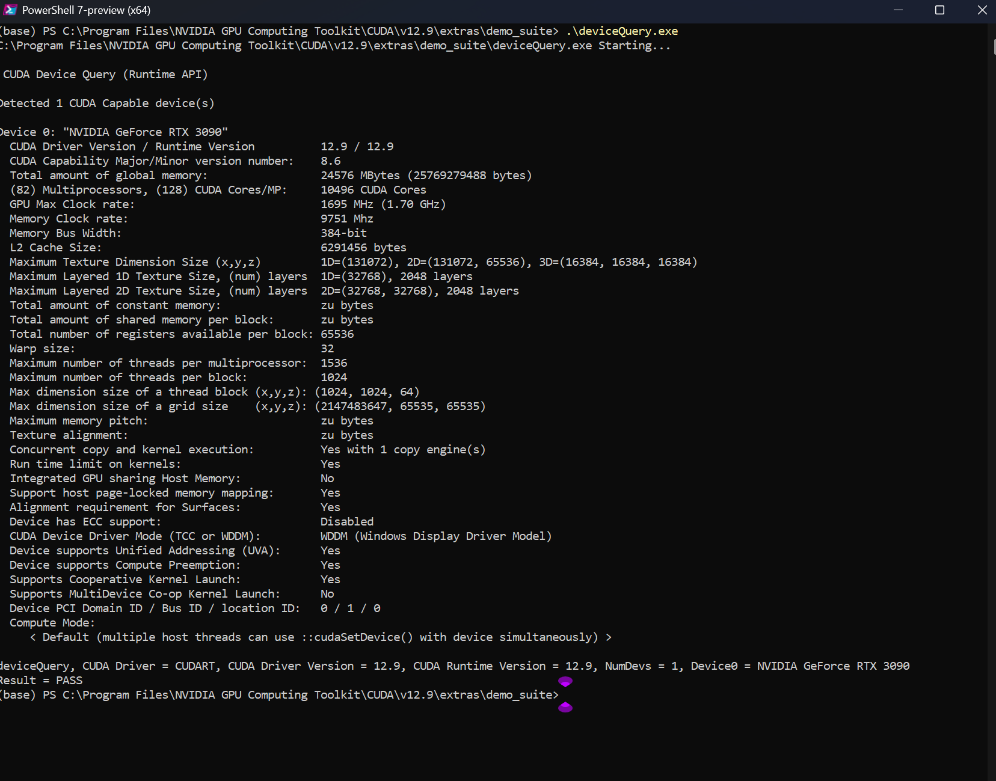Click 'NumDevs = 1' in the summary line
The image size is (996, 781).
641,666
